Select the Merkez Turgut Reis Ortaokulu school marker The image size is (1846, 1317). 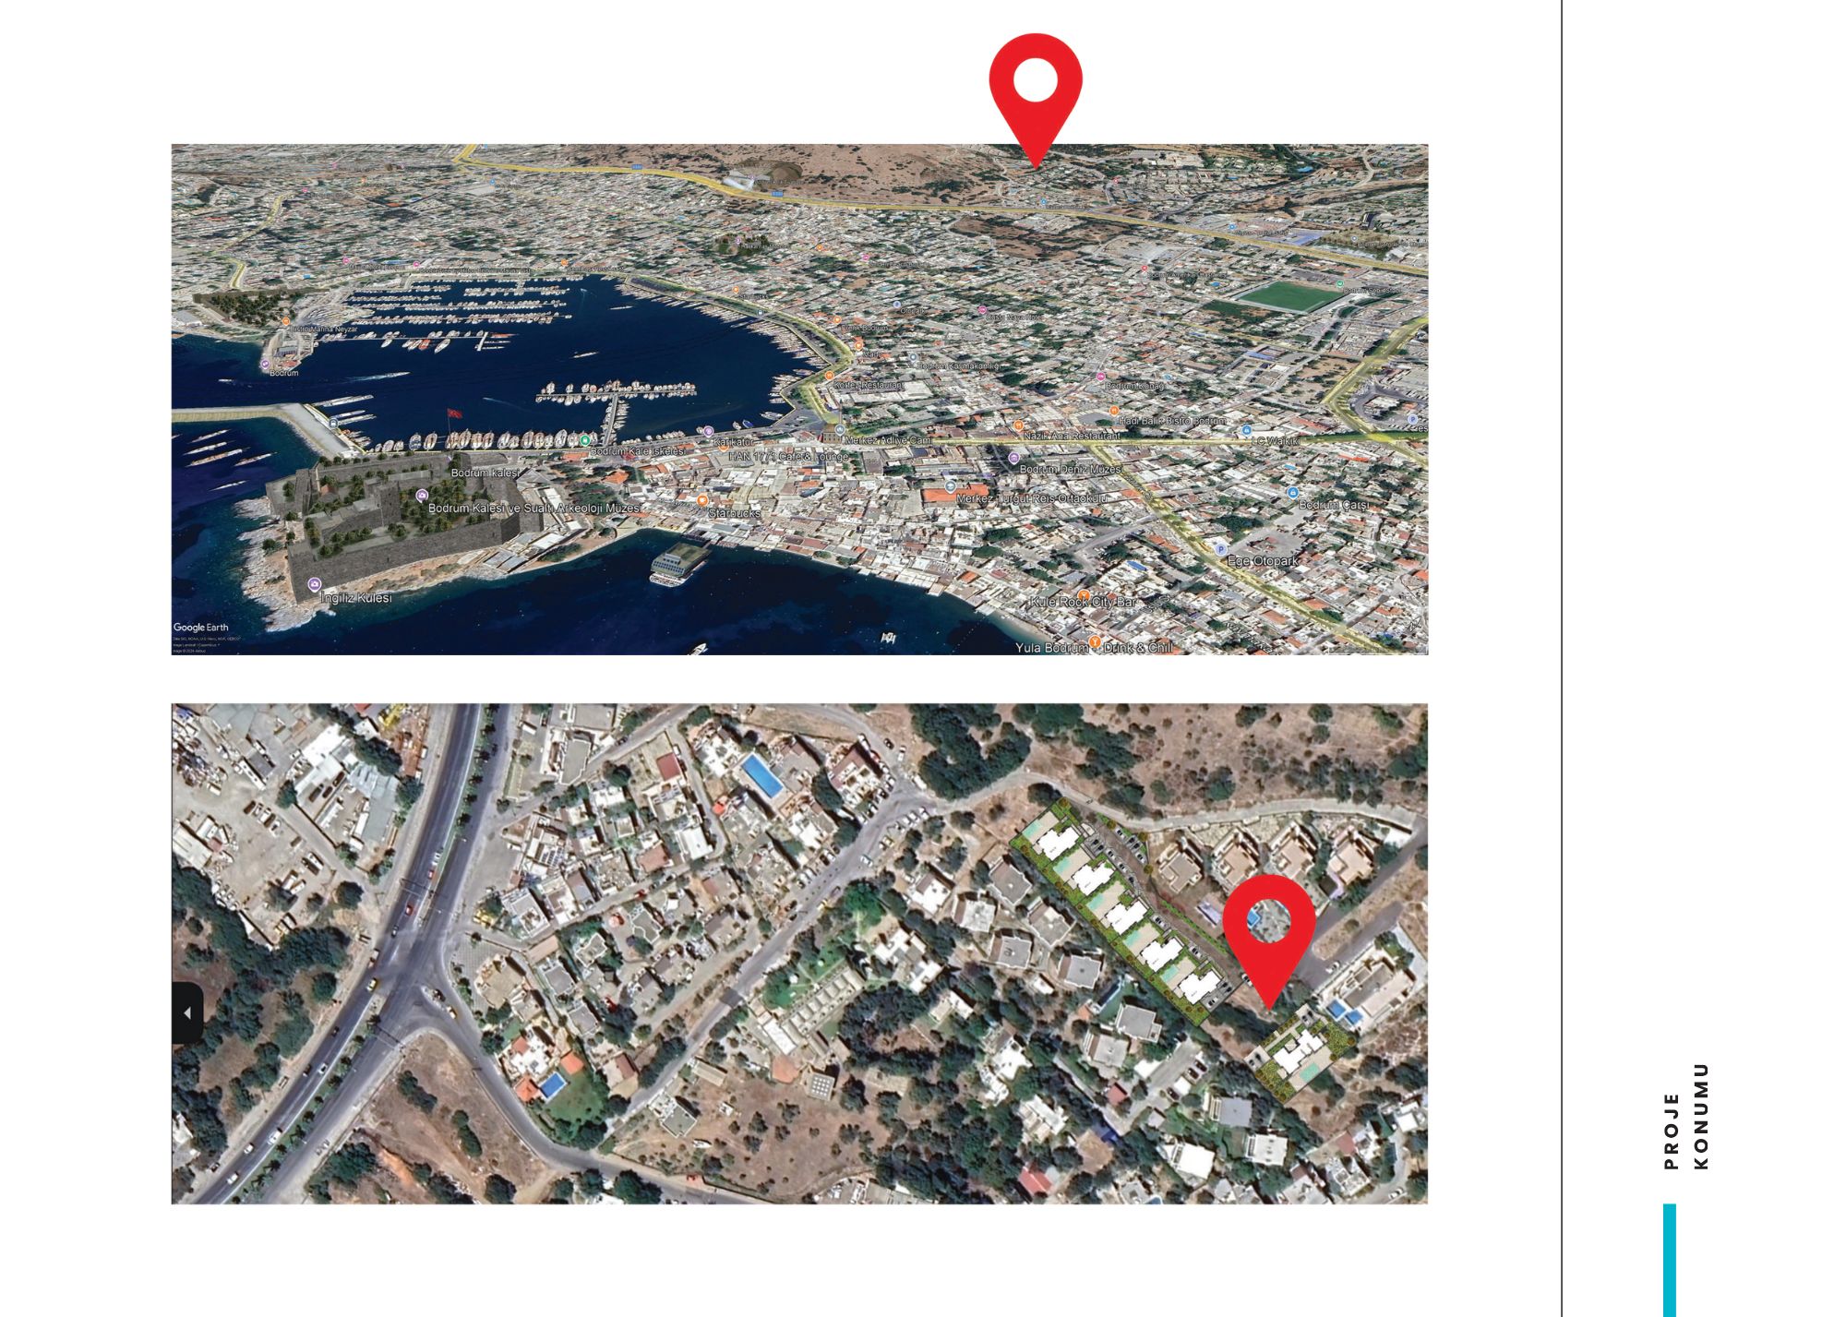click(951, 485)
